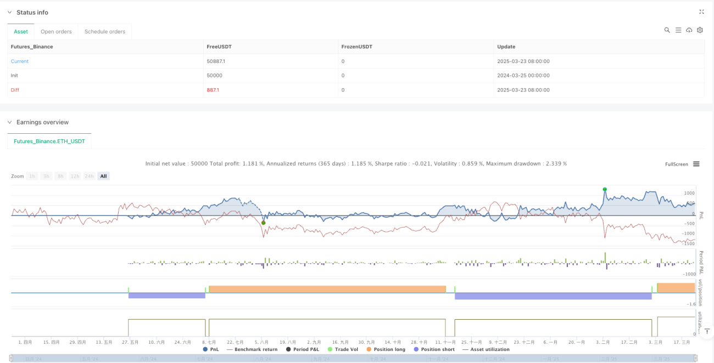Image resolution: width=714 pixels, height=363 pixels.
Task: Collapse the Status info section
Action: [9, 12]
